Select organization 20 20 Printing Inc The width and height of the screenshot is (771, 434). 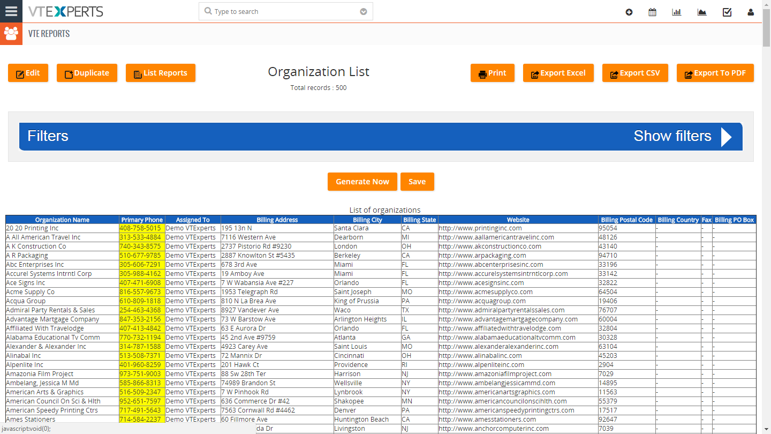(x=32, y=228)
